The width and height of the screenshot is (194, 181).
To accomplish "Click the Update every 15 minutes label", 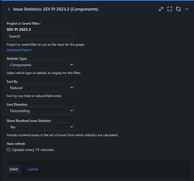I will pyautogui.click(x=33, y=150).
